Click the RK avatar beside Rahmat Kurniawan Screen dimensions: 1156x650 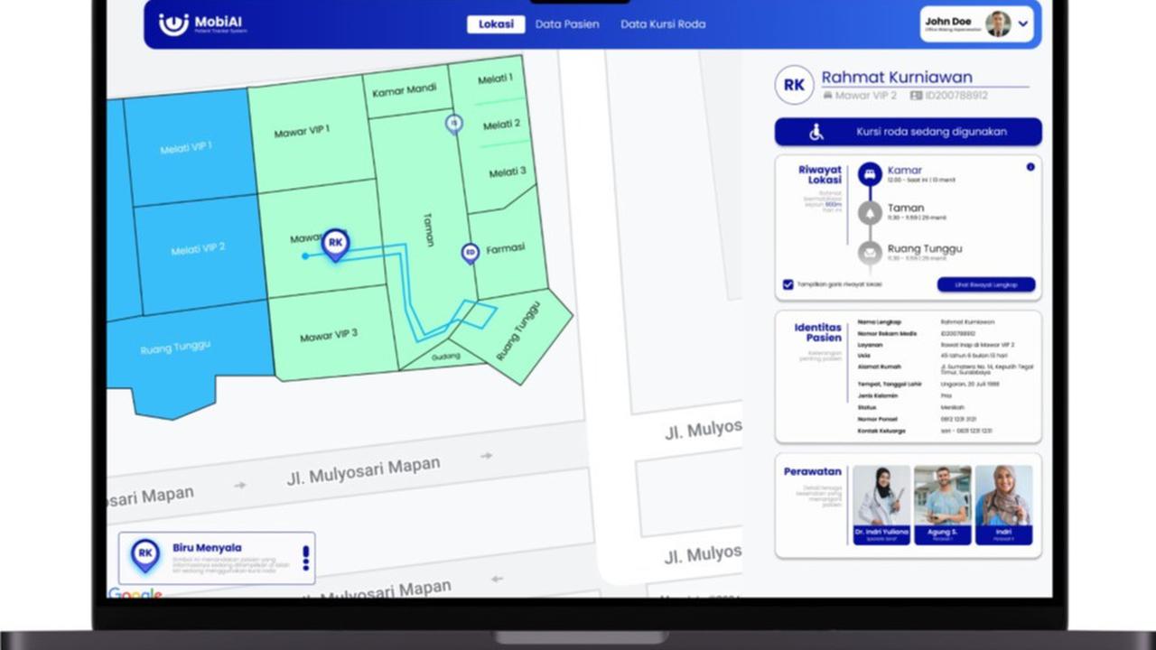coord(794,85)
